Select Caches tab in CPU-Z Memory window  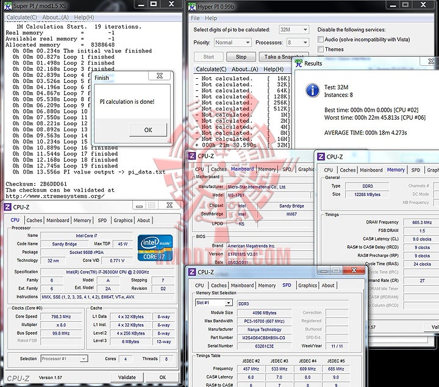348,170
